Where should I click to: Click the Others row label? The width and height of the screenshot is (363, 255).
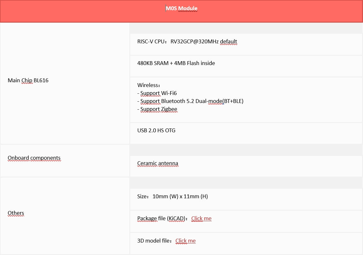pos(16,213)
